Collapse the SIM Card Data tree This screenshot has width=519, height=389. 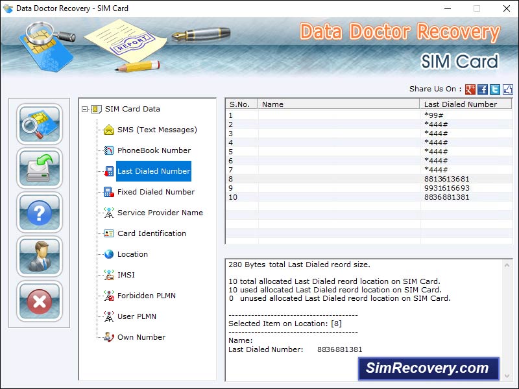[x=84, y=108]
